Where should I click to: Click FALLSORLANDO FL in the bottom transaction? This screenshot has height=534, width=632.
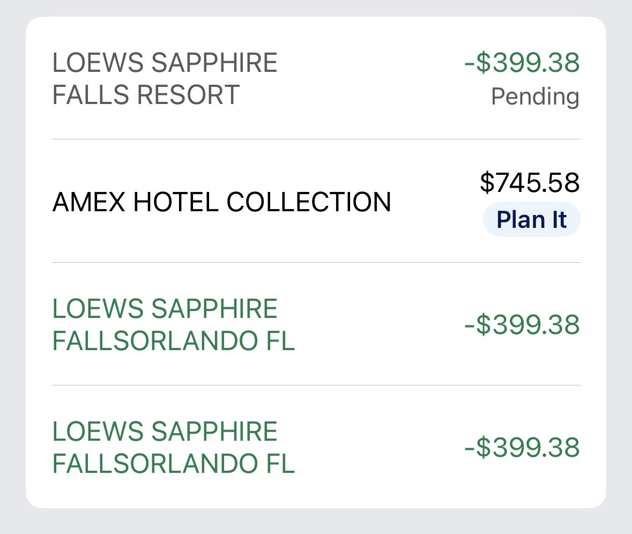click(x=173, y=464)
